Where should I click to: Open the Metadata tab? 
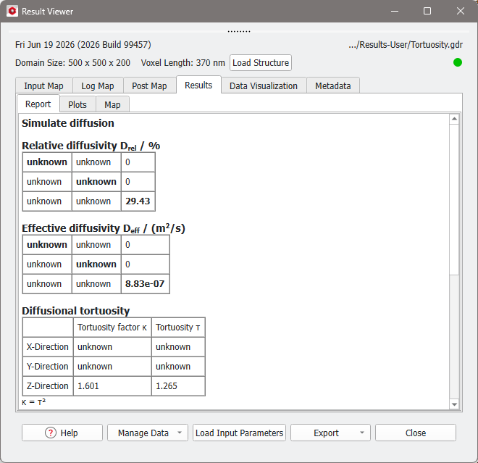(x=333, y=85)
